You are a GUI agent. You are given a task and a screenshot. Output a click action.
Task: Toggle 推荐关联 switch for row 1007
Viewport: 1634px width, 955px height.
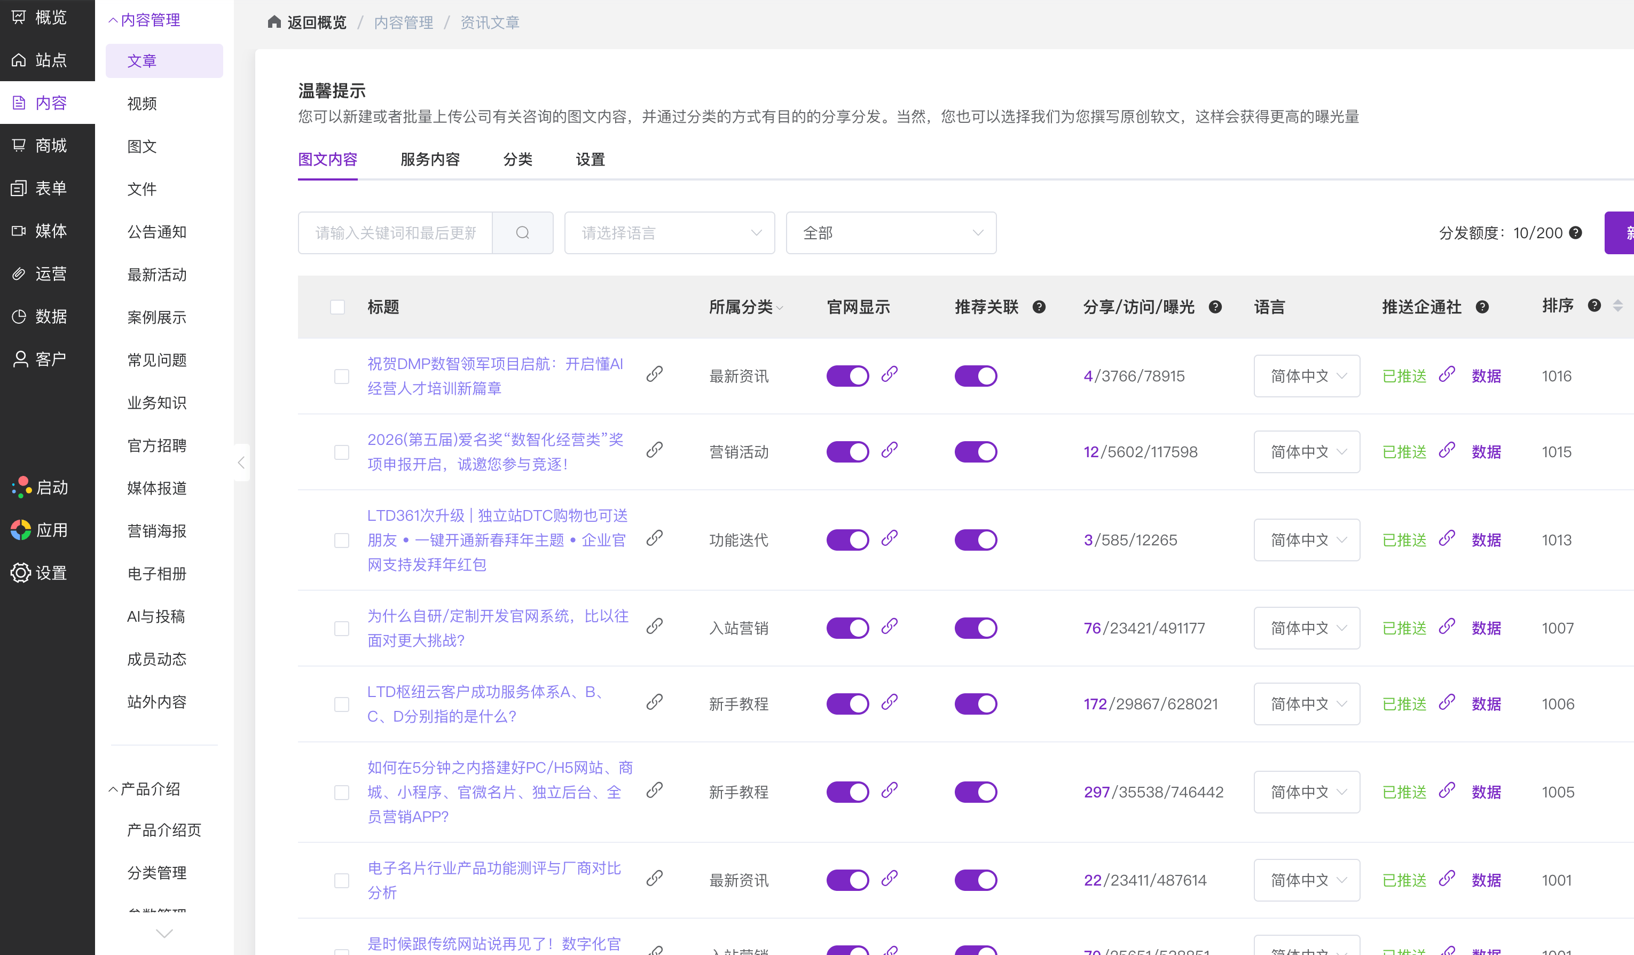[975, 628]
